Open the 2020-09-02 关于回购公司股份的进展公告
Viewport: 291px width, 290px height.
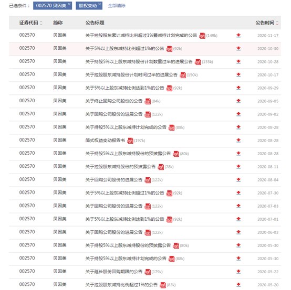(114, 114)
